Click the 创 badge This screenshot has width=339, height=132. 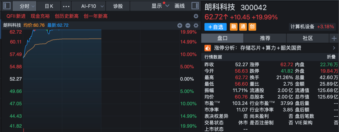point(252,27)
